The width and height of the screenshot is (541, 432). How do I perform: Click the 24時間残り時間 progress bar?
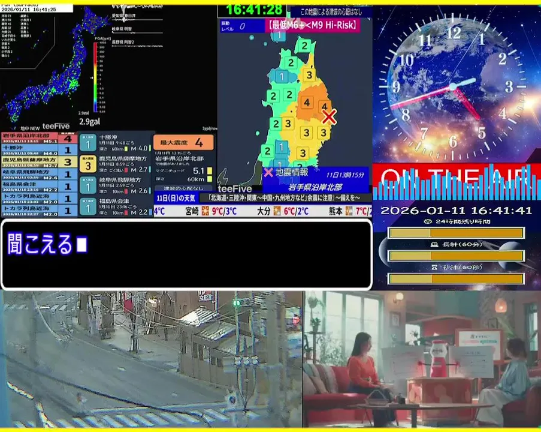[457, 233]
